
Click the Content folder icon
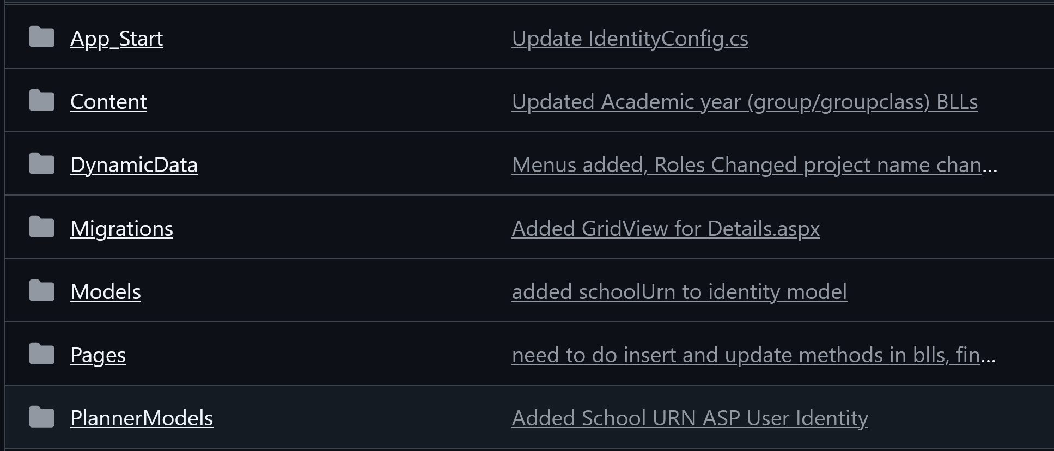coord(41,100)
